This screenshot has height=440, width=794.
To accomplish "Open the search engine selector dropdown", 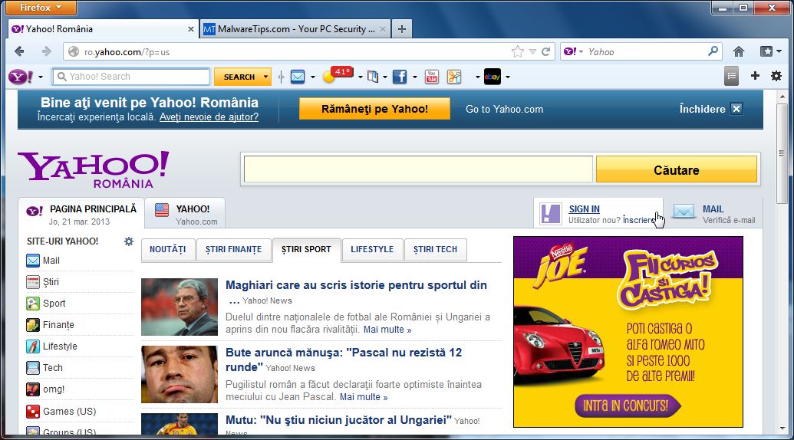I will click(575, 51).
